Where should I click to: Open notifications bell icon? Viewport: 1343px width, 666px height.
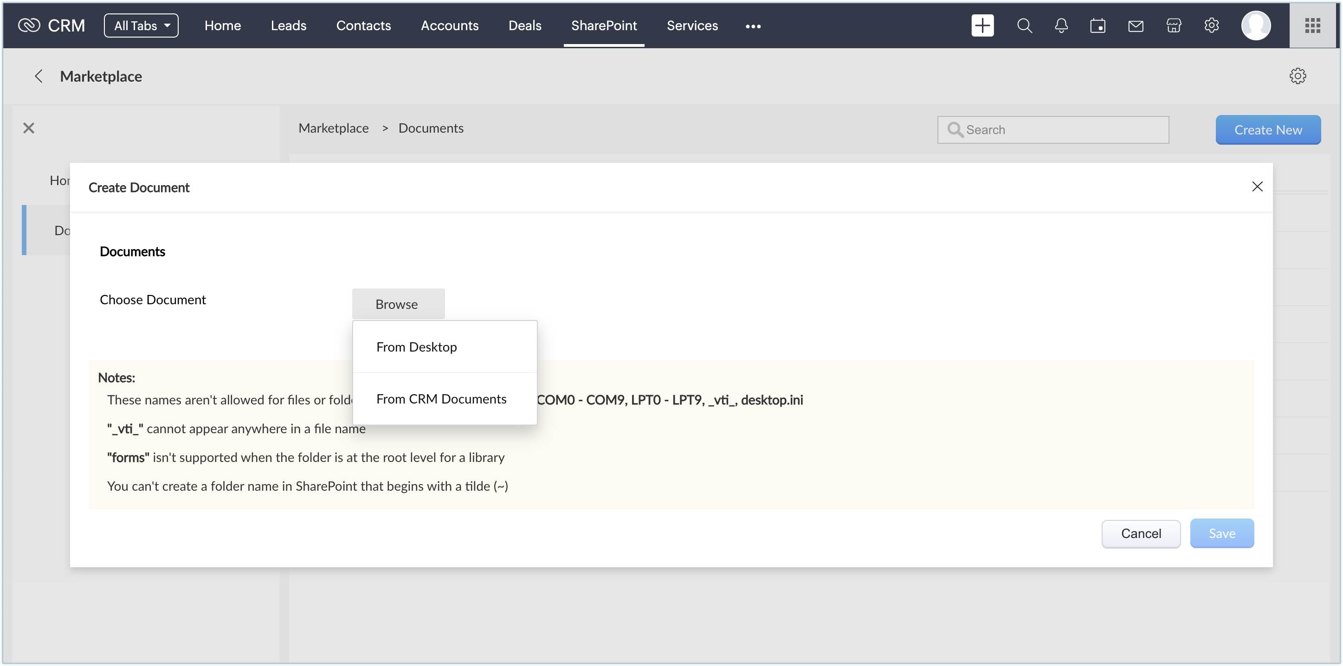tap(1061, 26)
